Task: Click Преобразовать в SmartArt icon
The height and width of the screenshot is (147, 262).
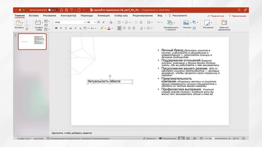Action: click(x=170, y=23)
